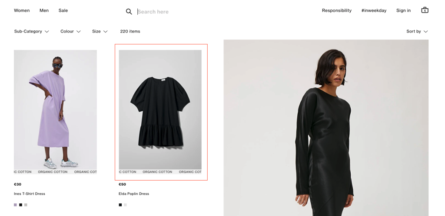Expand the Sub-Category filter
The width and height of the screenshot is (445, 216).
31,32
